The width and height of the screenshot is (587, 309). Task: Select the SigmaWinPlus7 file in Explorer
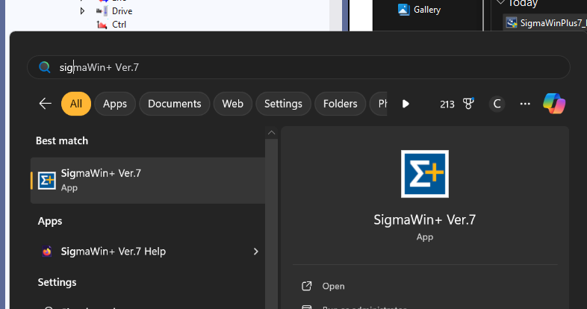[546, 23]
